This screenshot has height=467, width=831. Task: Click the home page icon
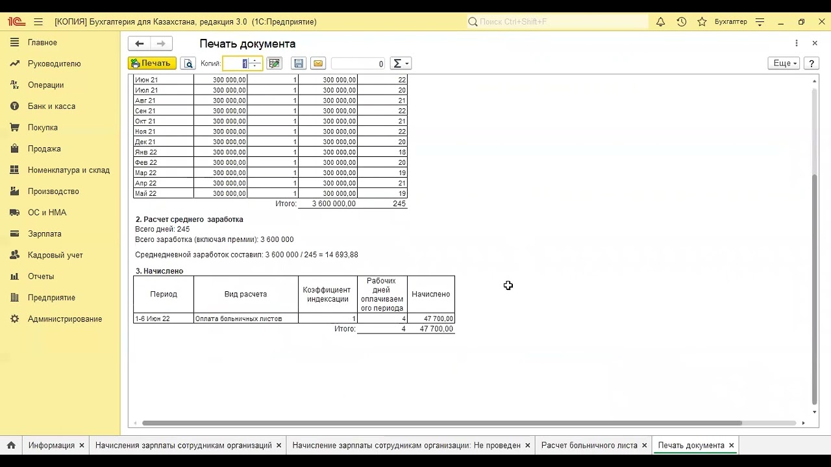click(11, 446)
